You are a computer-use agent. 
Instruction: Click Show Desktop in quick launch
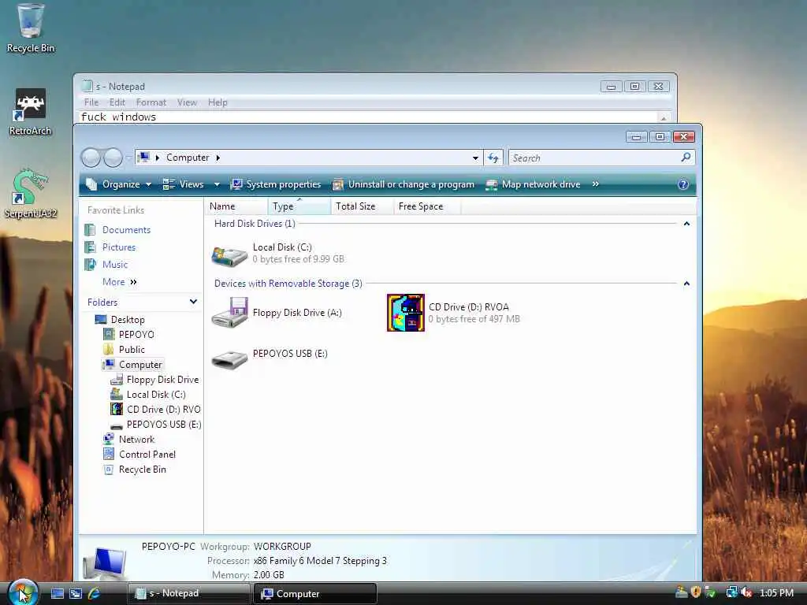coord(57,593)
